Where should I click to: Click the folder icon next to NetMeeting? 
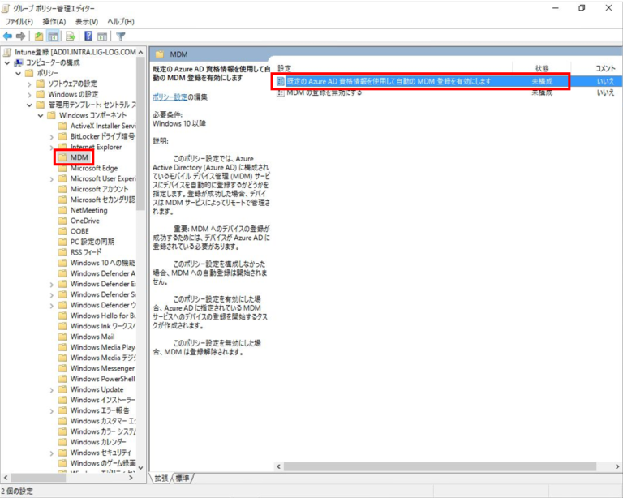(x=62, y=210)
